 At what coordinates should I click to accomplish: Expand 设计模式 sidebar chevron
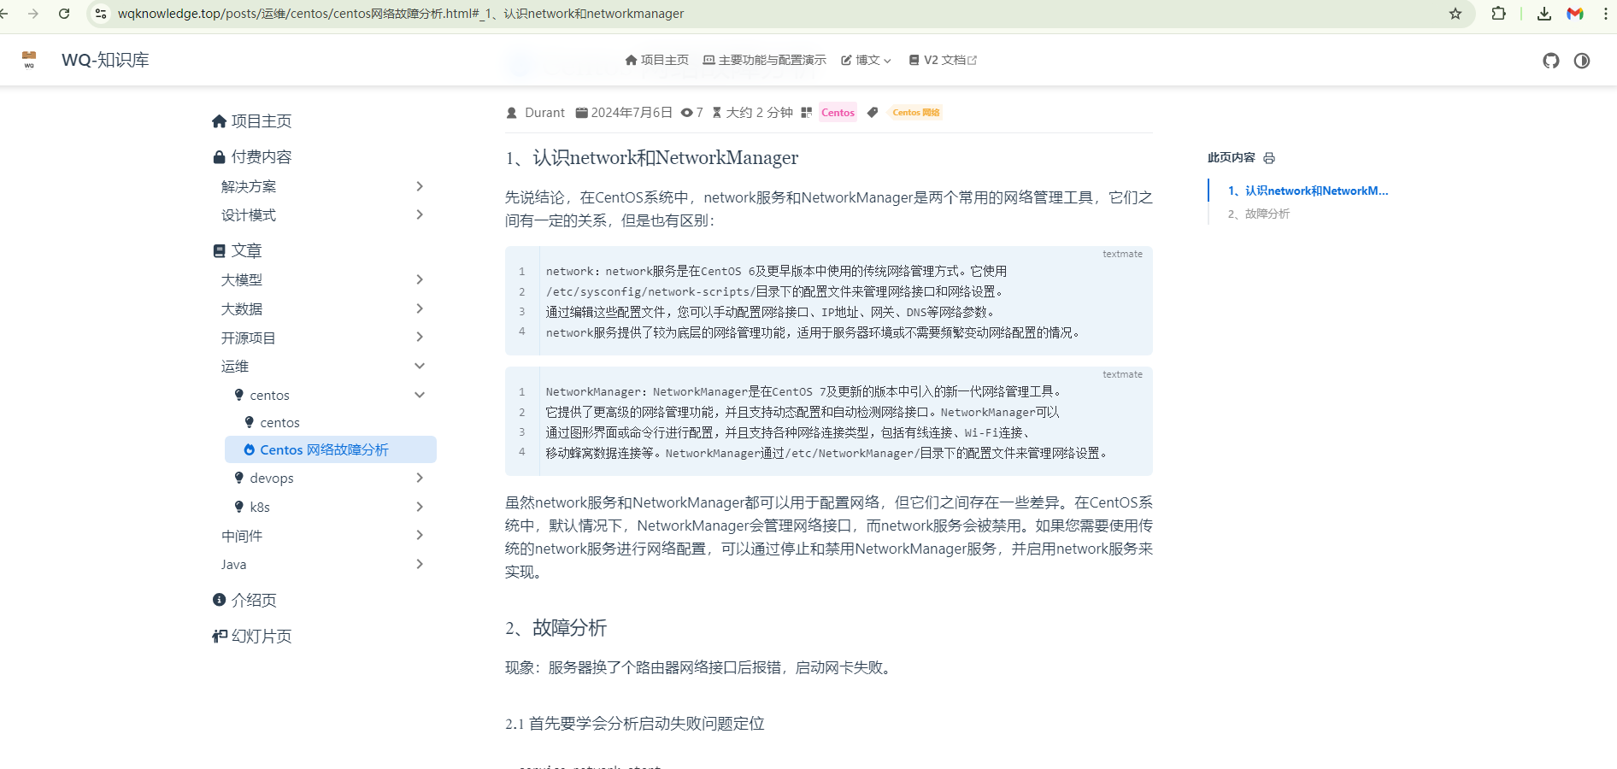pyautogui.click(x=420, y=214)
